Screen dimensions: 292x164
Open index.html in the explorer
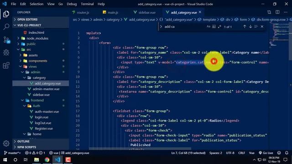[36, 32]
